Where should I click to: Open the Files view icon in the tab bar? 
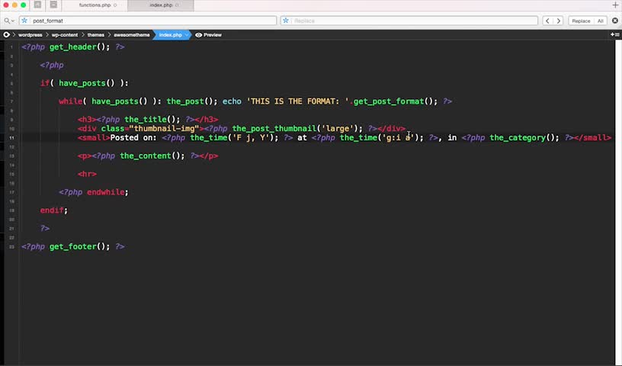click(37, 5)
